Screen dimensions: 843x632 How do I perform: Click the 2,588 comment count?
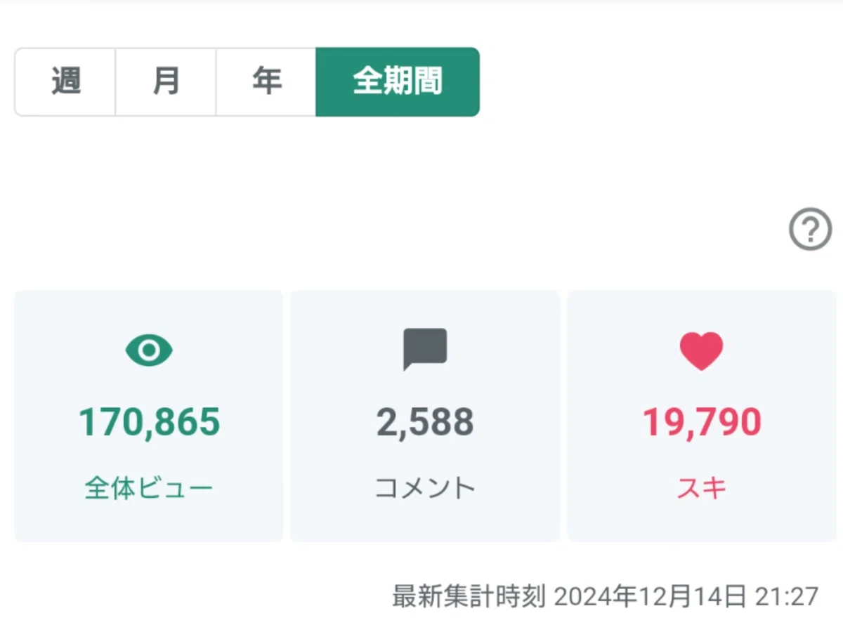coord(425,422)
